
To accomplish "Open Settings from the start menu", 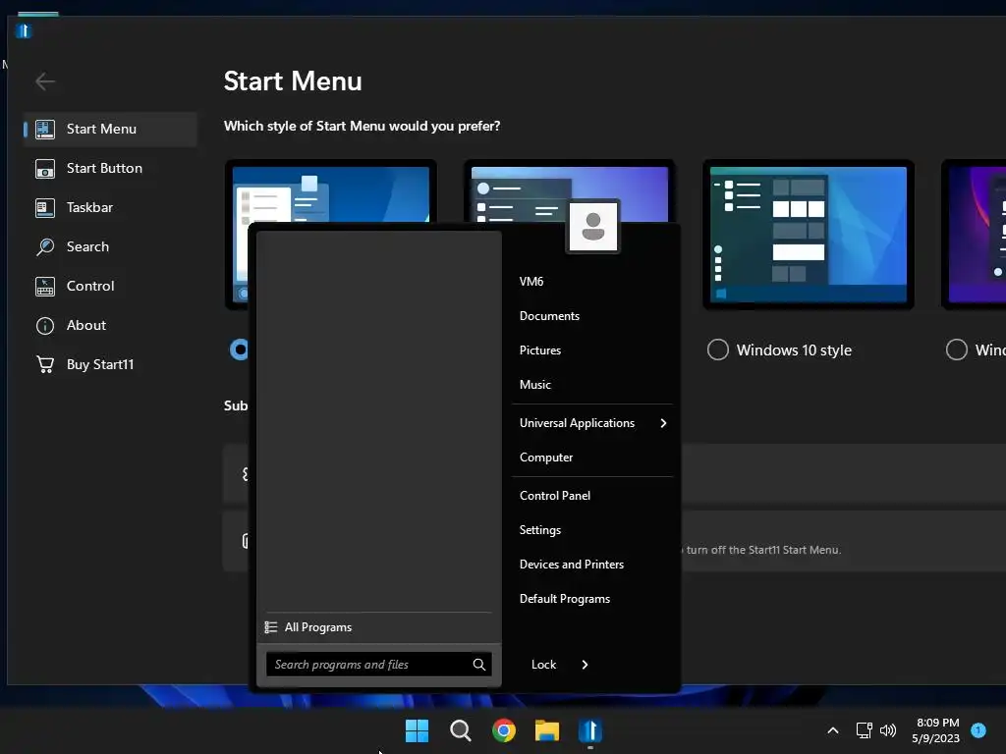I will point(540,530).
